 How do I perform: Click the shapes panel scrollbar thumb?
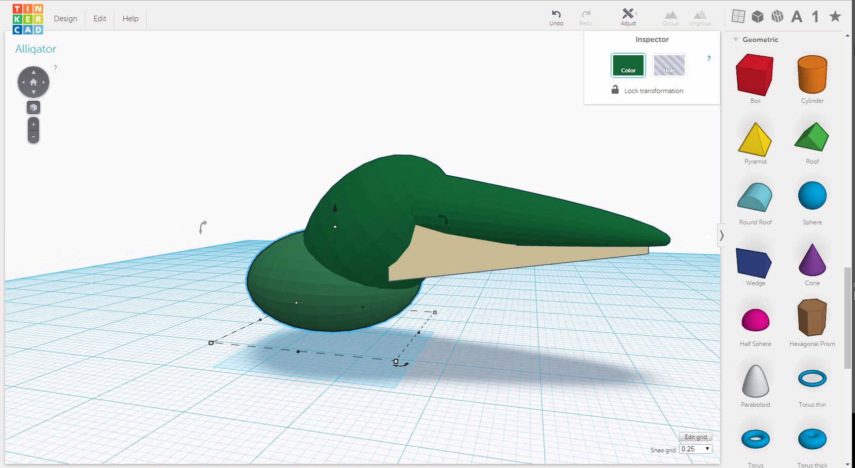tap(847, 318)
